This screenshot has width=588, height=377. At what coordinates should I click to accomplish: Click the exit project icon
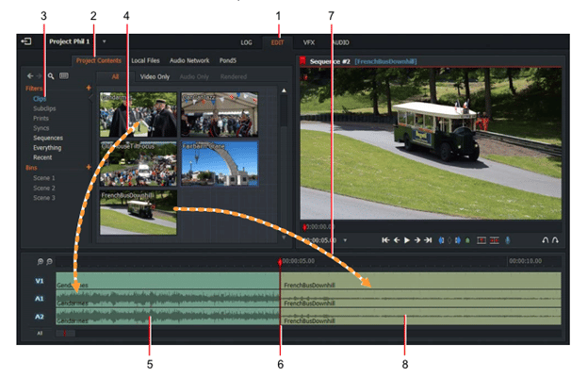tap(25, 42)
